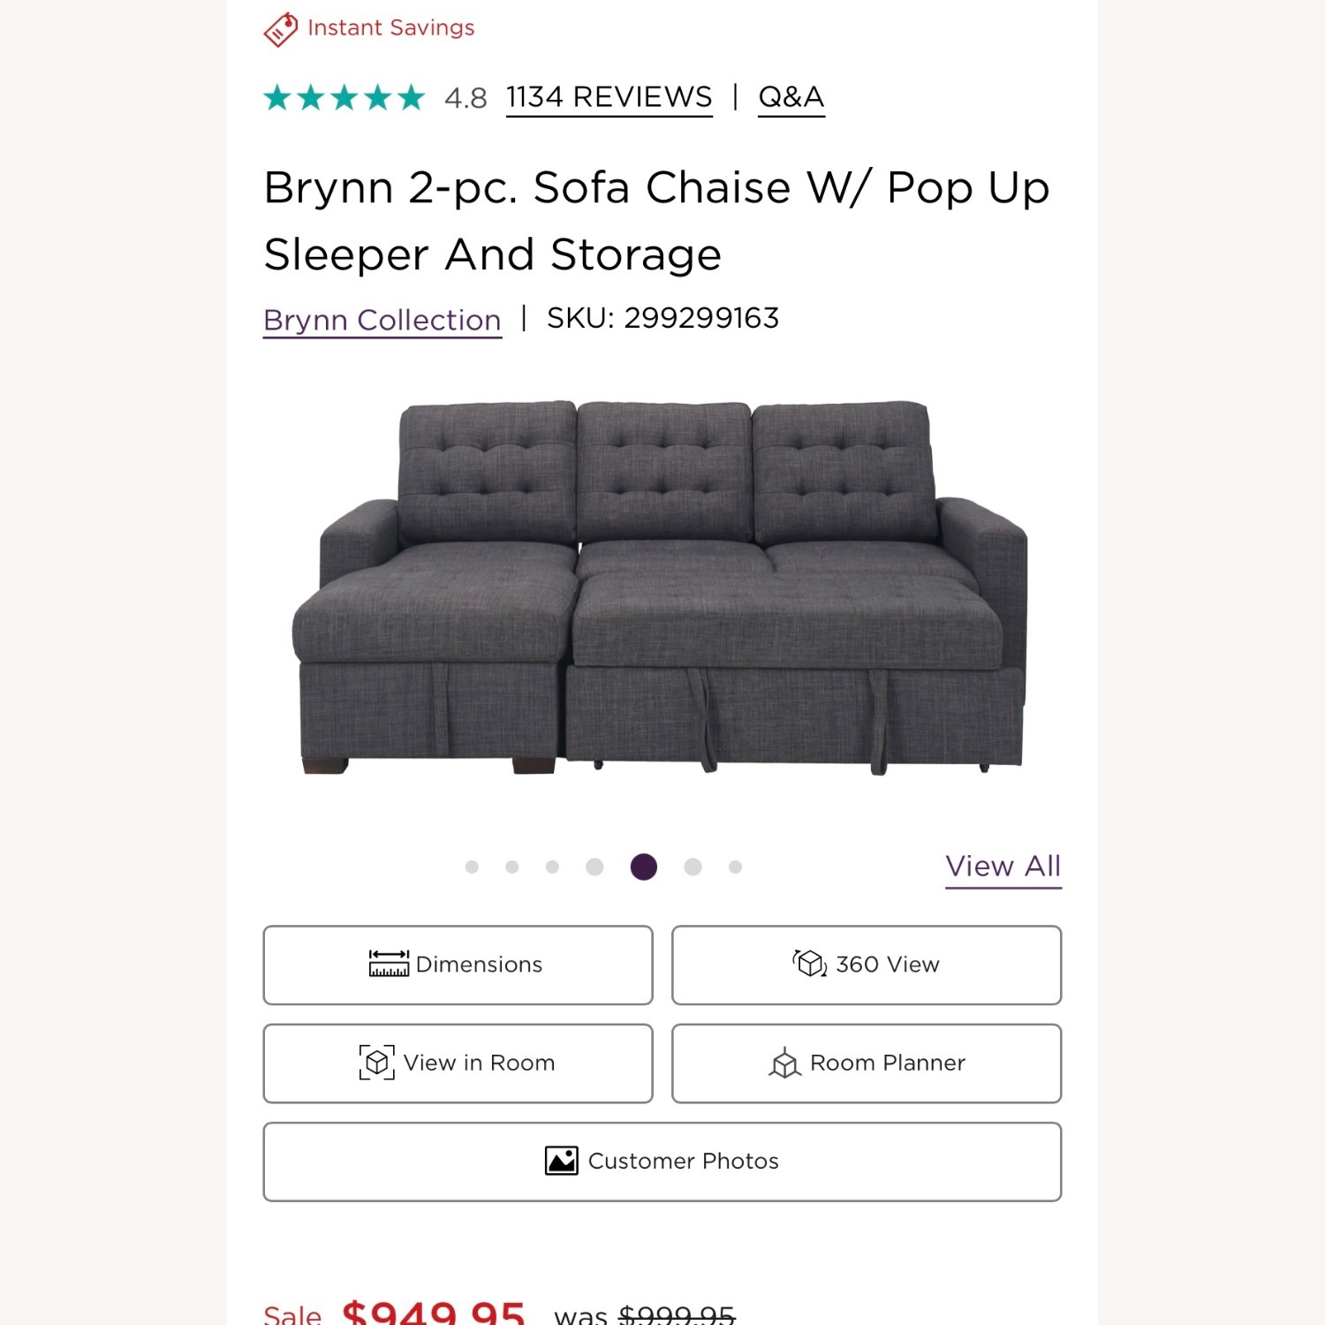
Task: Select the first carousel dot
Action: pyautogui.click(x=471, y=867)
